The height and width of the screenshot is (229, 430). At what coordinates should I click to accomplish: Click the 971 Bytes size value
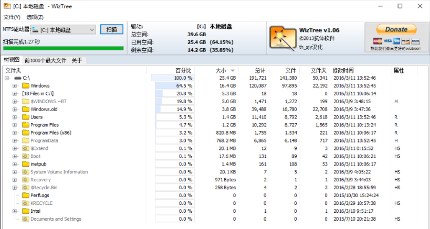click(x=225, y=180)
